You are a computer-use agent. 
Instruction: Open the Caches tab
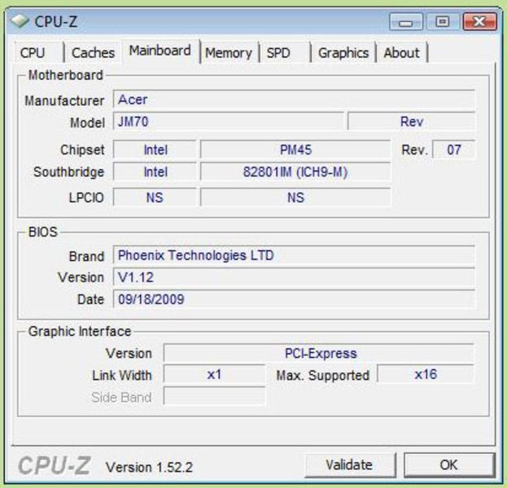coord(93,53)
